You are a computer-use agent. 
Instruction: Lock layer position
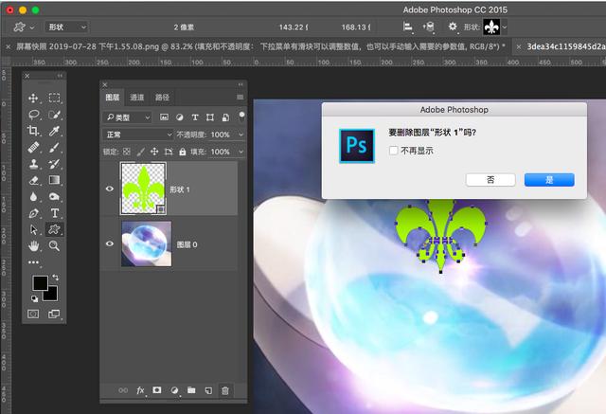coord(154,152)
